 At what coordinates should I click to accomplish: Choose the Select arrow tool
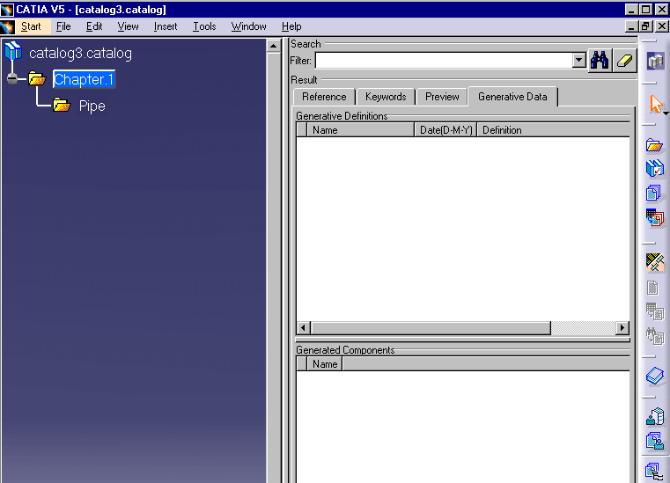tap(655, 104)
